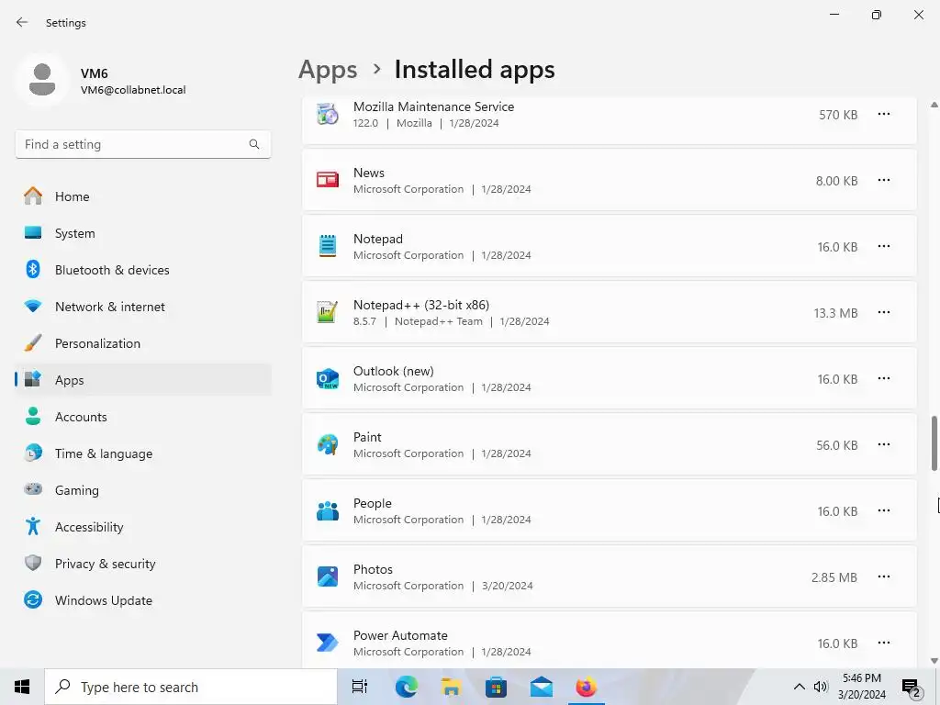Open Firefox from the taskbar

point(586,687)
